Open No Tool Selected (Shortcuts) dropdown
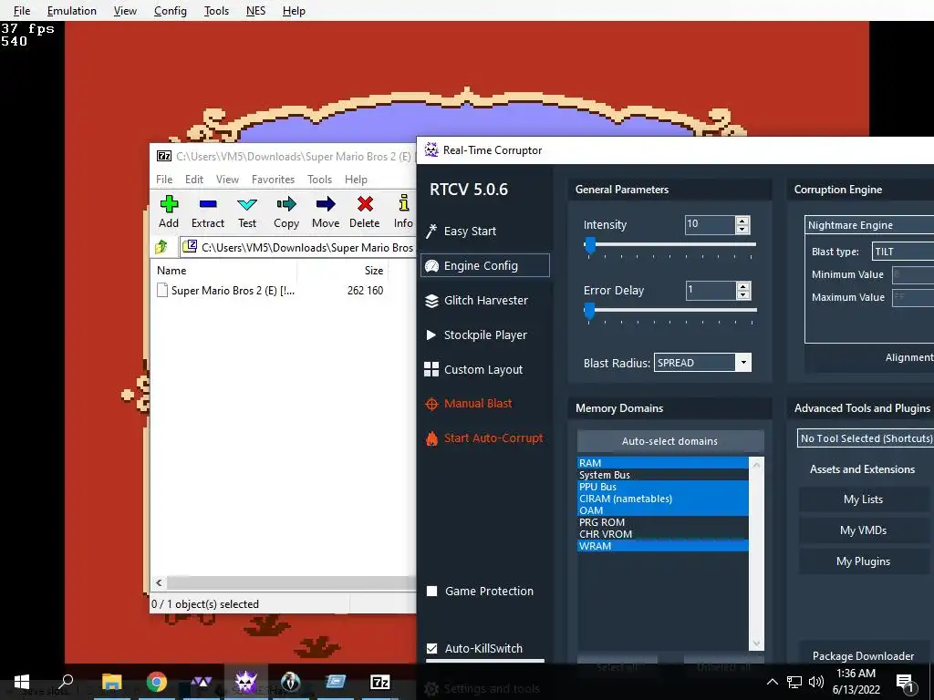 coord(865,438)
